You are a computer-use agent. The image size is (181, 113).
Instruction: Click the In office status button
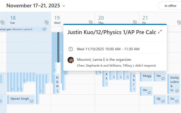coord(170,6)
